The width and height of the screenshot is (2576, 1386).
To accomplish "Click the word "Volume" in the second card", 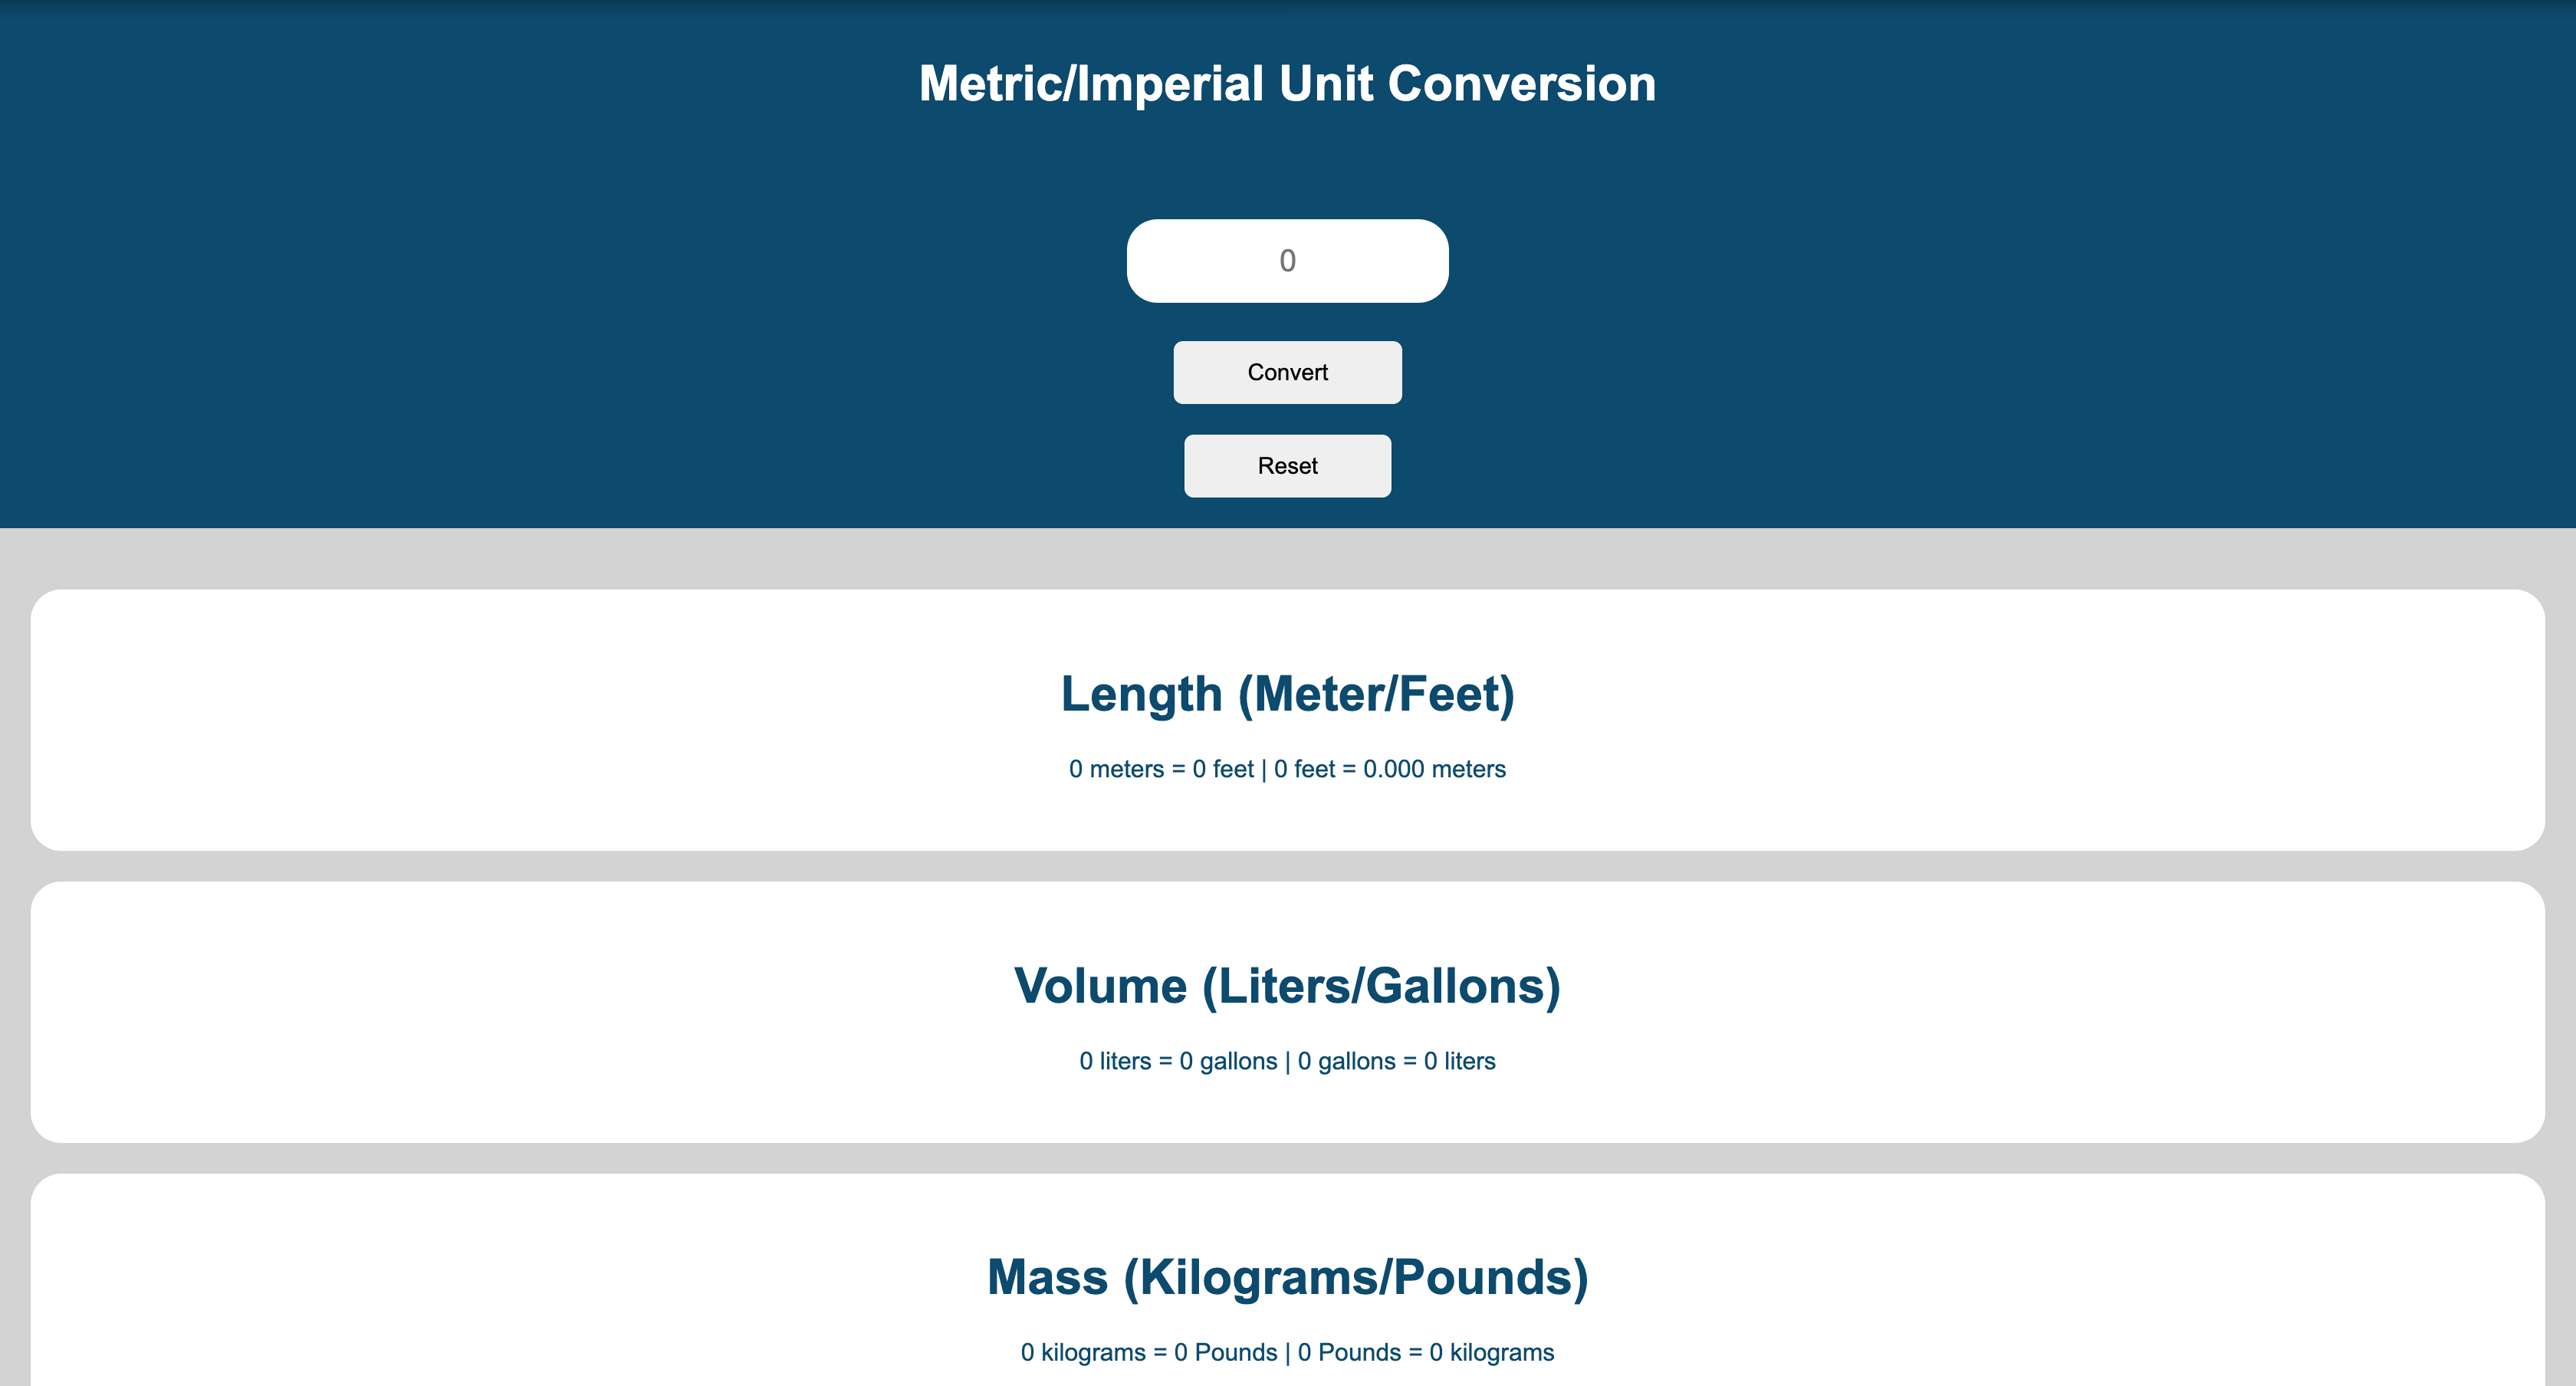I will click(x=1100, y=986).
